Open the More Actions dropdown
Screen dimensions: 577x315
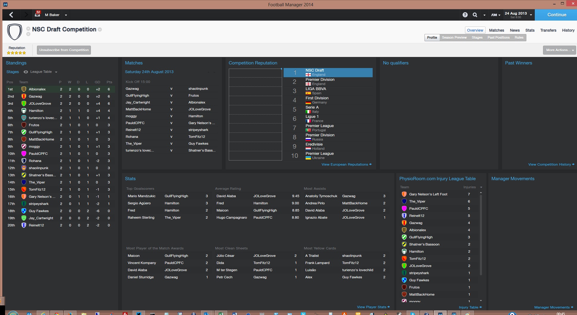559,50
